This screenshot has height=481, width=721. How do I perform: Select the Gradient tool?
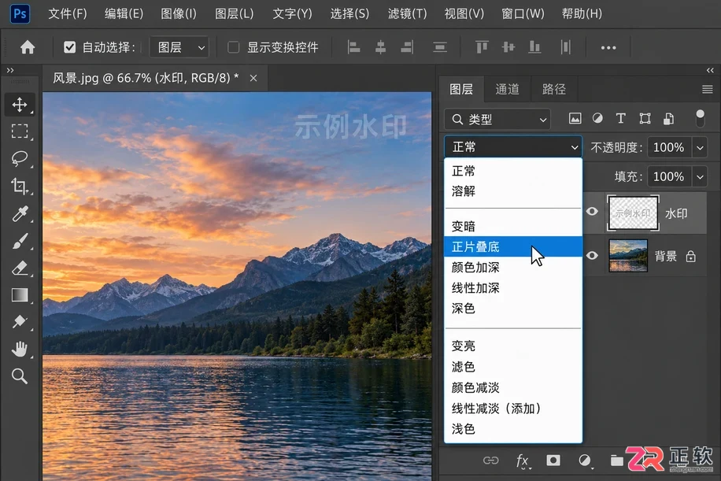[x=20, y=294]
